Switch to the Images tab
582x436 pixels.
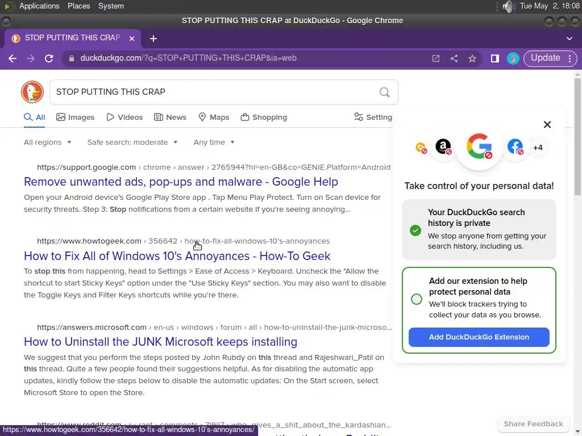pyautogui.click(x=76, y=117)
